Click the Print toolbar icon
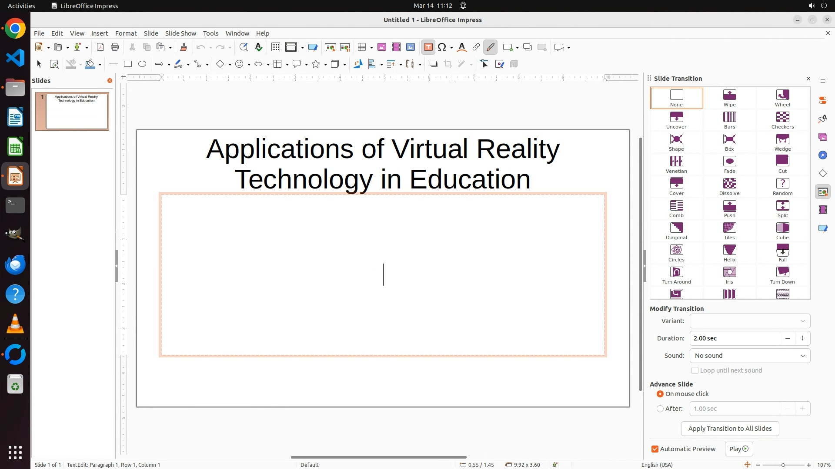The image size is (835, 469). 115,47
